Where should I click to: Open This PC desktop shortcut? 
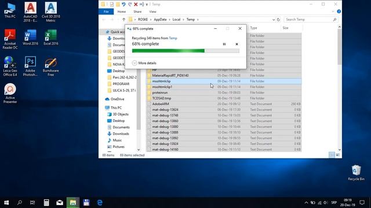pyautogui.click(x=10, y=11)
